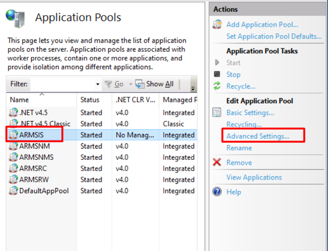Click the Basic Settings icon
The width and height of the screenshot is (328, 251).
pos(217,112)
